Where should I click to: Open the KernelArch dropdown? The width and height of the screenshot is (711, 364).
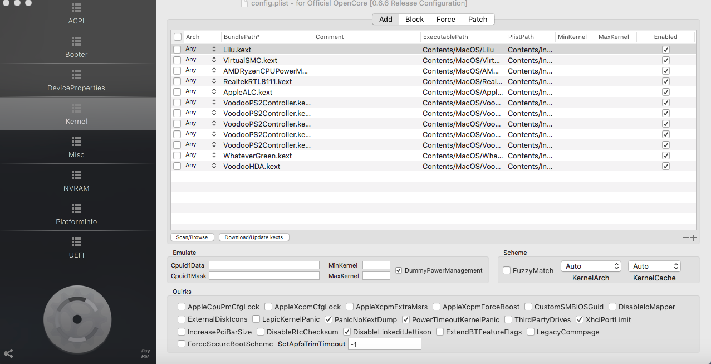pyautogui.click(x=590, y=266)
